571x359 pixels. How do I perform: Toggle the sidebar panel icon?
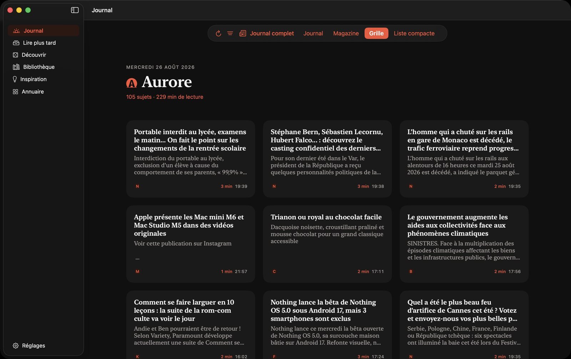pos(75,10)
